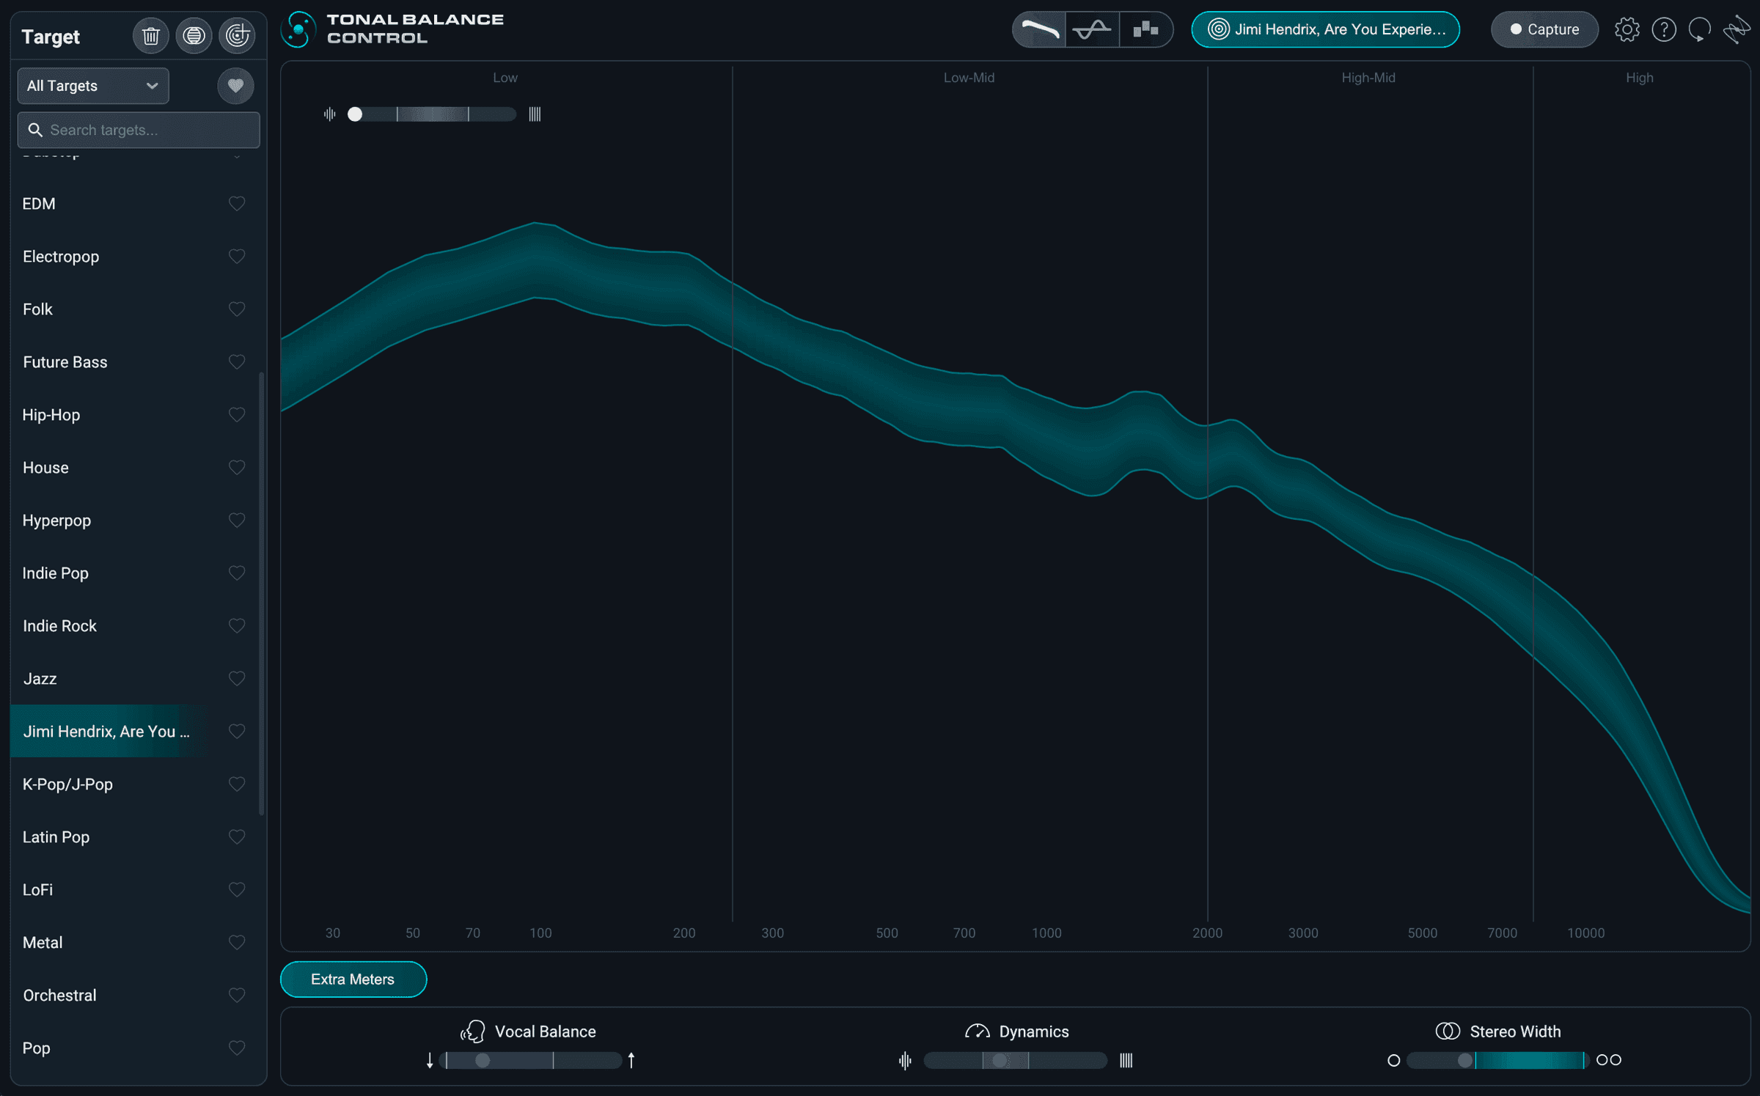Click the Vocal Balance meter bar
The height and width of the screenshot is (1096, 1760).
(x=530, y=1060)
